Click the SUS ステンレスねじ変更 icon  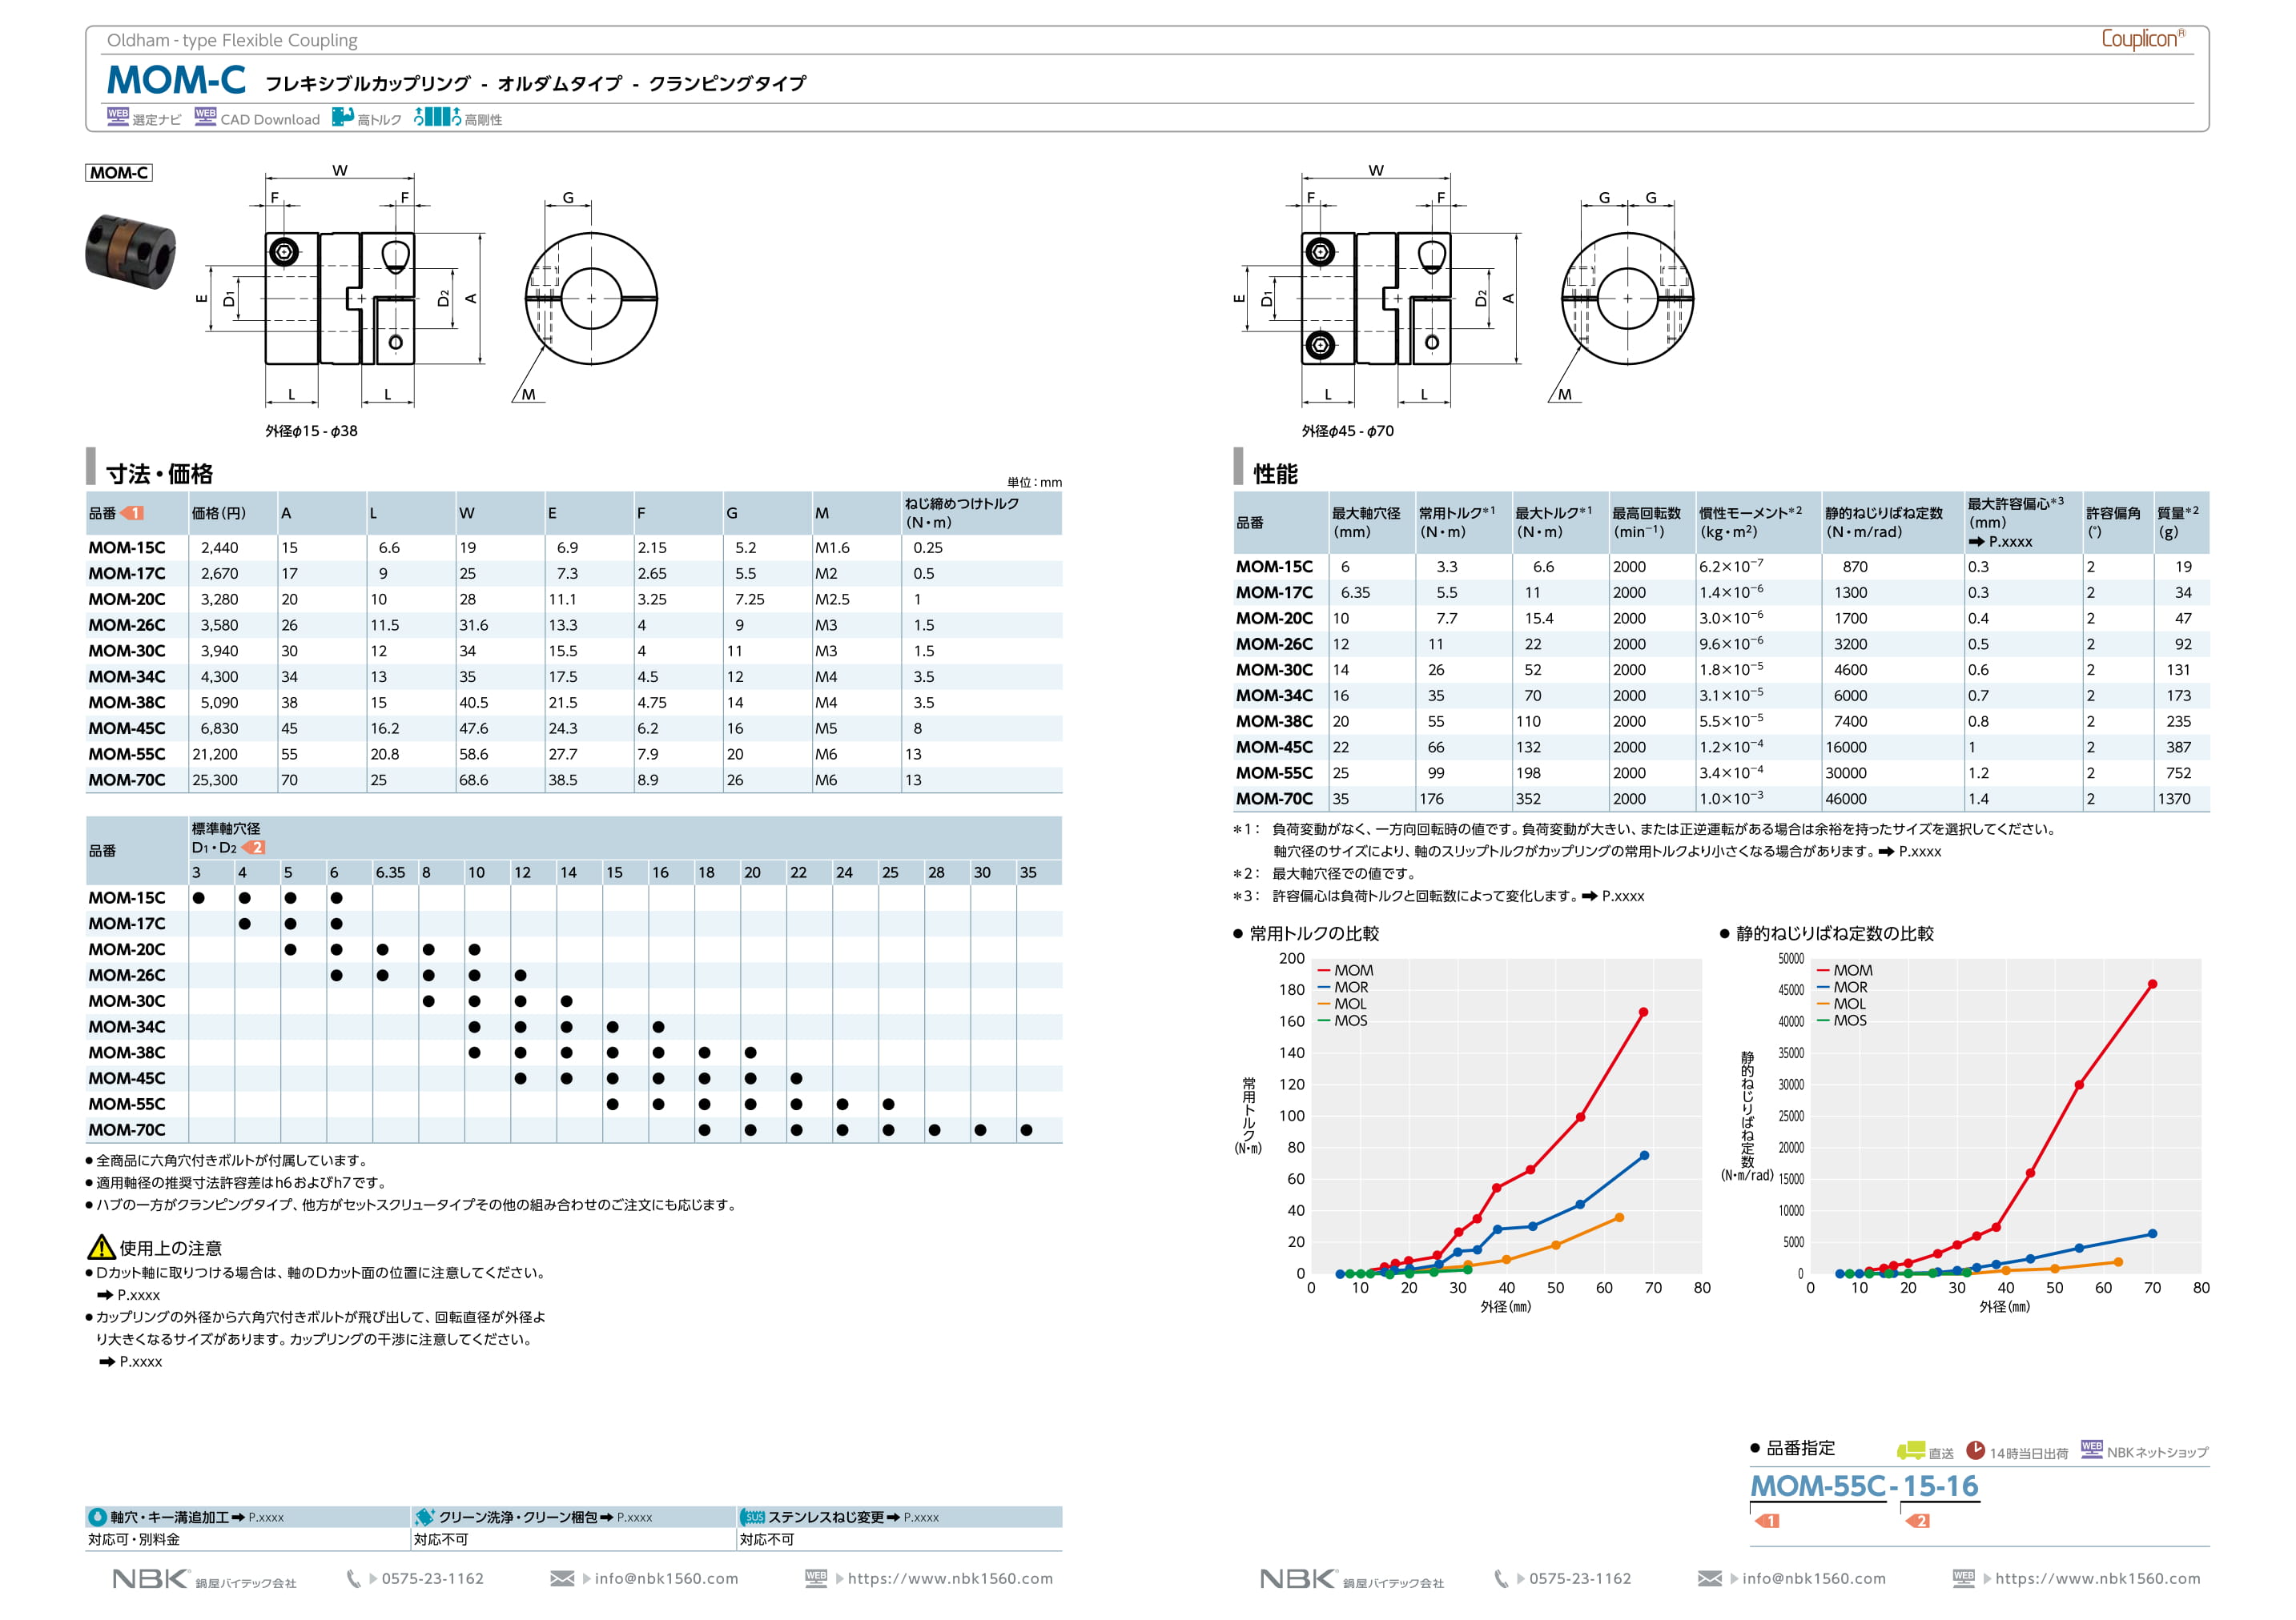(753, 1517)
